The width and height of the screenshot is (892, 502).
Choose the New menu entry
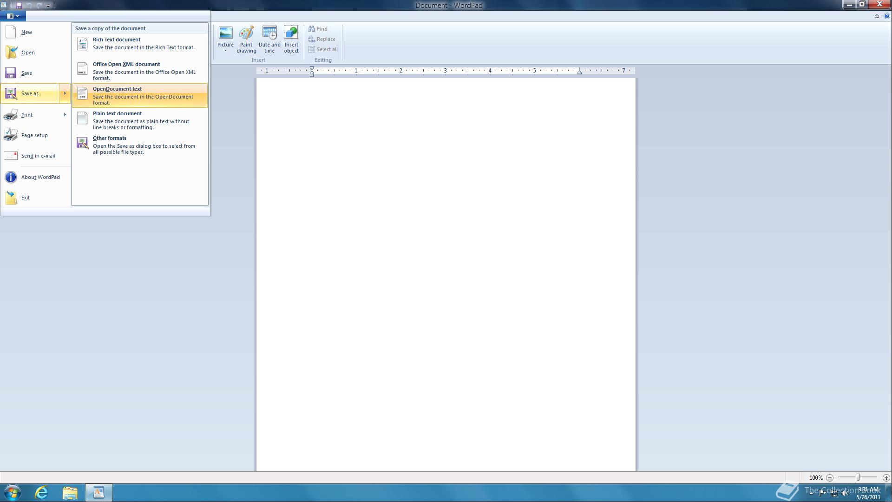coord(36,32)
